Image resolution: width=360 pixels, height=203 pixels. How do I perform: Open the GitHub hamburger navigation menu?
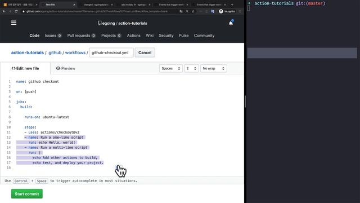tap(13, 23)
